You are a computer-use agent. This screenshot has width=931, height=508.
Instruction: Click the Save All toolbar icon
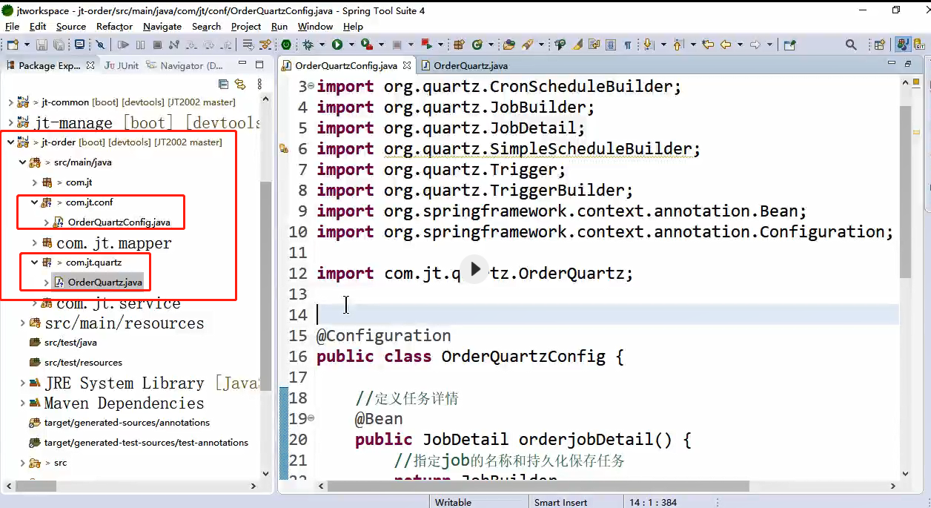[x=59, y=44]
